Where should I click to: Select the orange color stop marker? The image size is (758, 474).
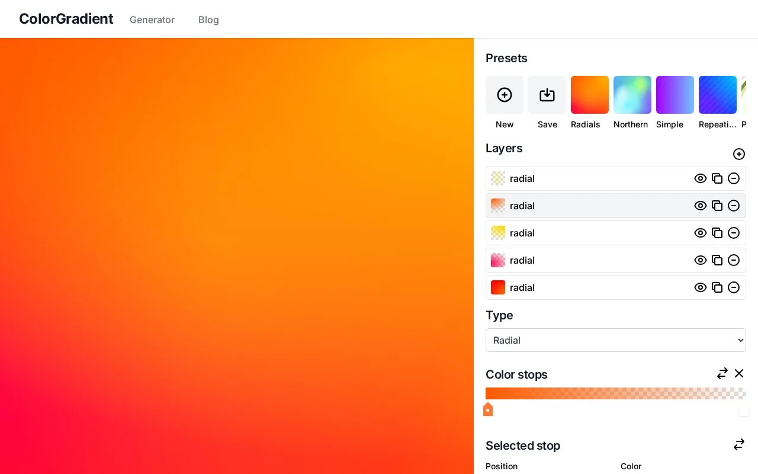point(488,409)
